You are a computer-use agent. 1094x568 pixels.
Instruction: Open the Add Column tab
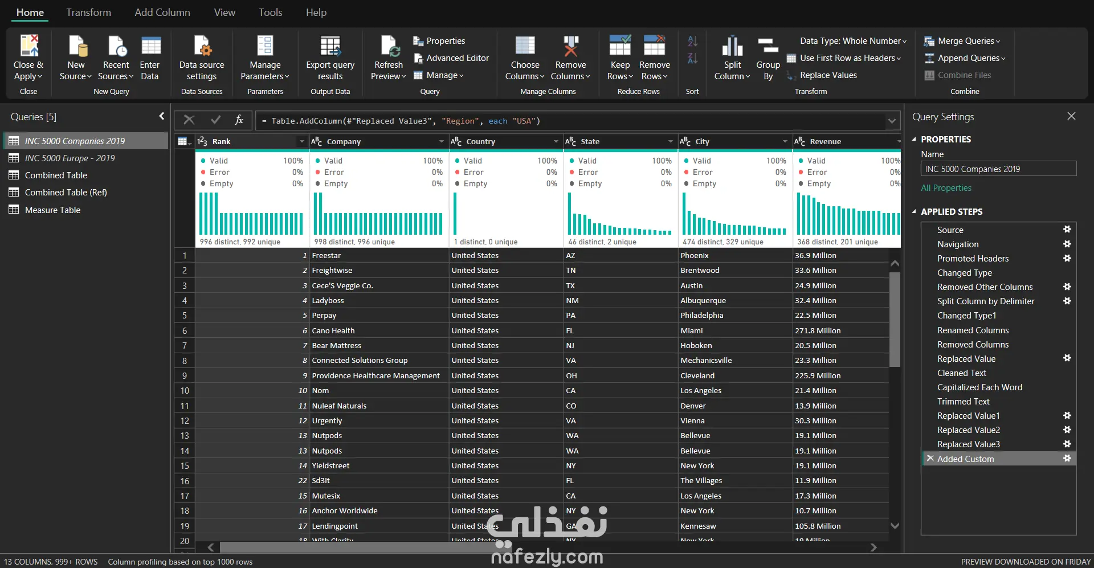pyautogui.click(x=162, y=13)
